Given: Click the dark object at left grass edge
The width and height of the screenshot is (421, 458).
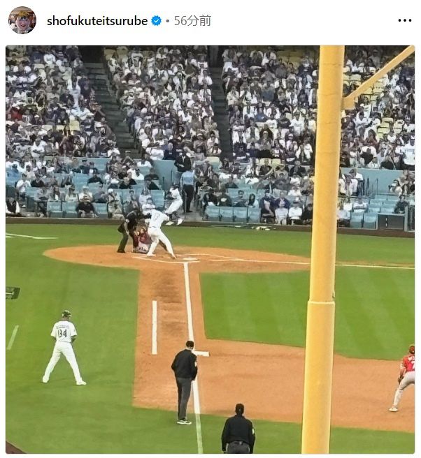Looking at the screenshot, I should pyautogui.click(x=13, y=293).
